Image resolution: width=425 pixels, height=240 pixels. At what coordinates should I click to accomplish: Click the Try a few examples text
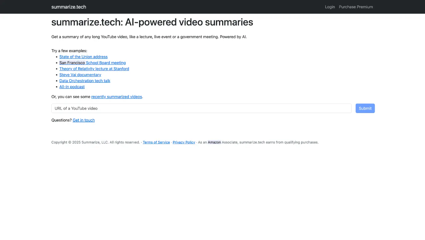[69, 51]
